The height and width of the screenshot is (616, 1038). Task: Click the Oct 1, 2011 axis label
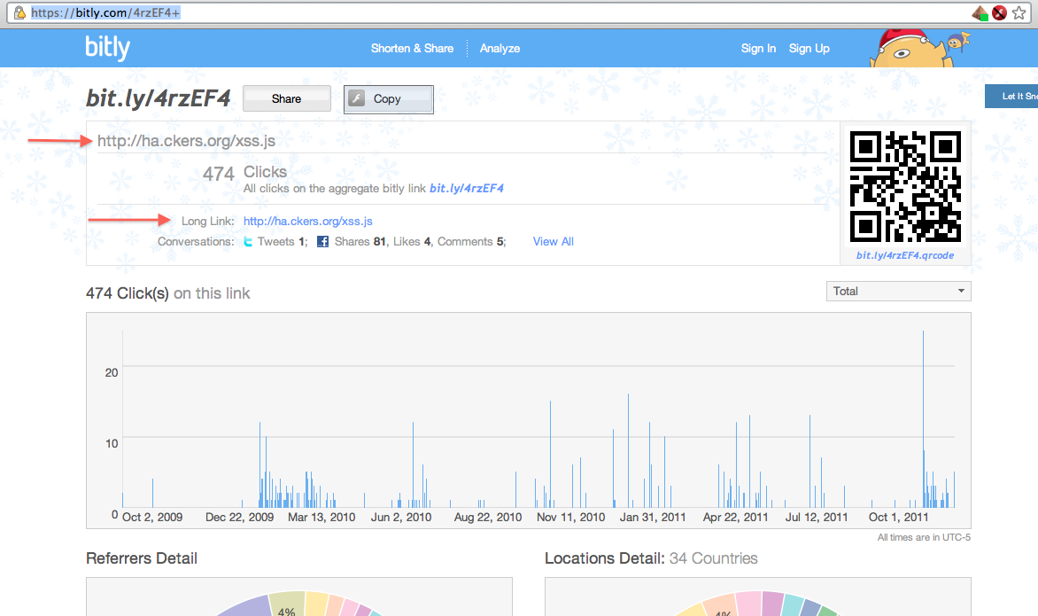(x=898, y=518)
